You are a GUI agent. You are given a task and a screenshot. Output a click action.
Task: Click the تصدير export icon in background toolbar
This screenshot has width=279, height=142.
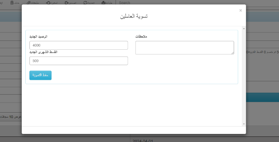click(x=67, y=3)
